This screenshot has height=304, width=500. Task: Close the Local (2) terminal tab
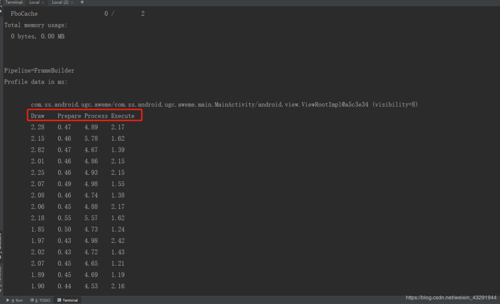pyautogui.click(x=72, y=2)
